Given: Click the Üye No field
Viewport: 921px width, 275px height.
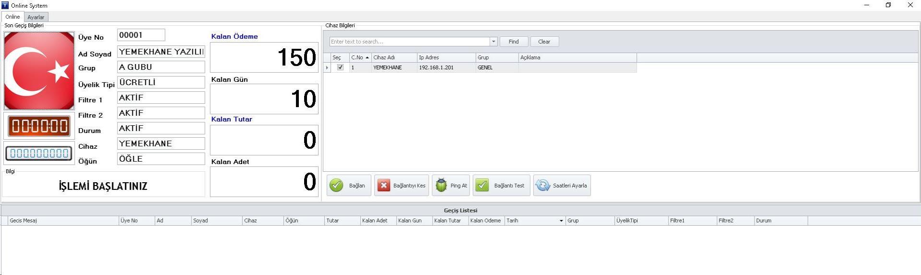Looking at the screenshot, I should [x=141, y=35].
